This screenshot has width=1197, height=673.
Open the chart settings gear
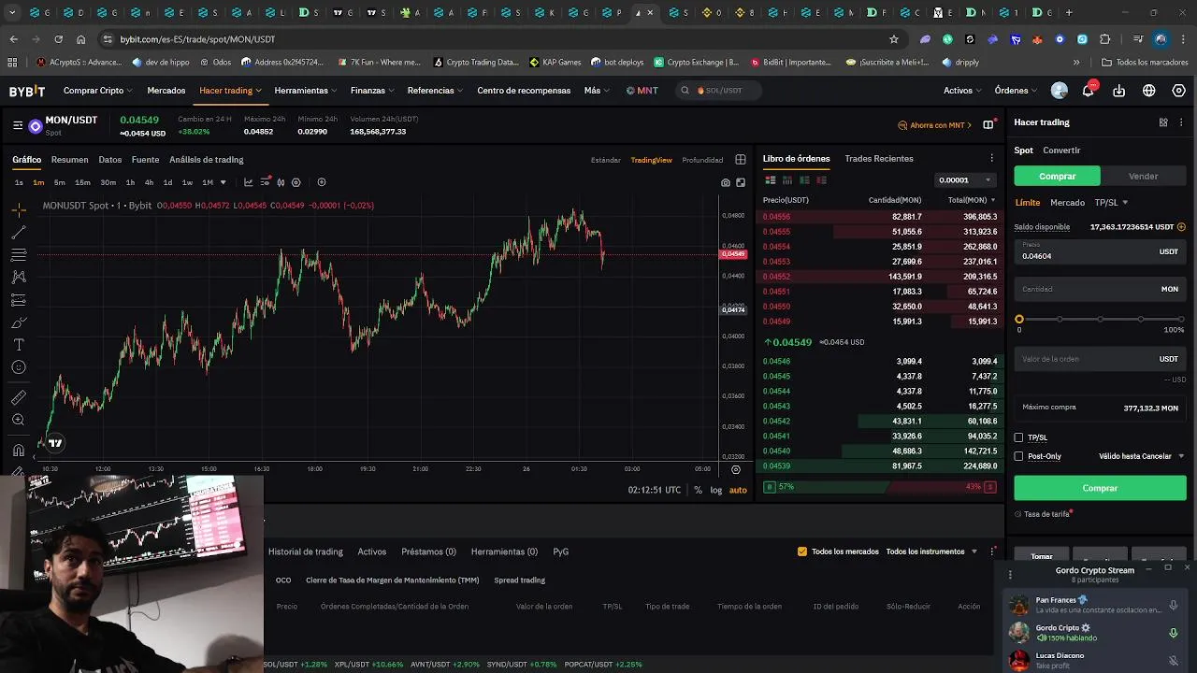click(296, 182)
